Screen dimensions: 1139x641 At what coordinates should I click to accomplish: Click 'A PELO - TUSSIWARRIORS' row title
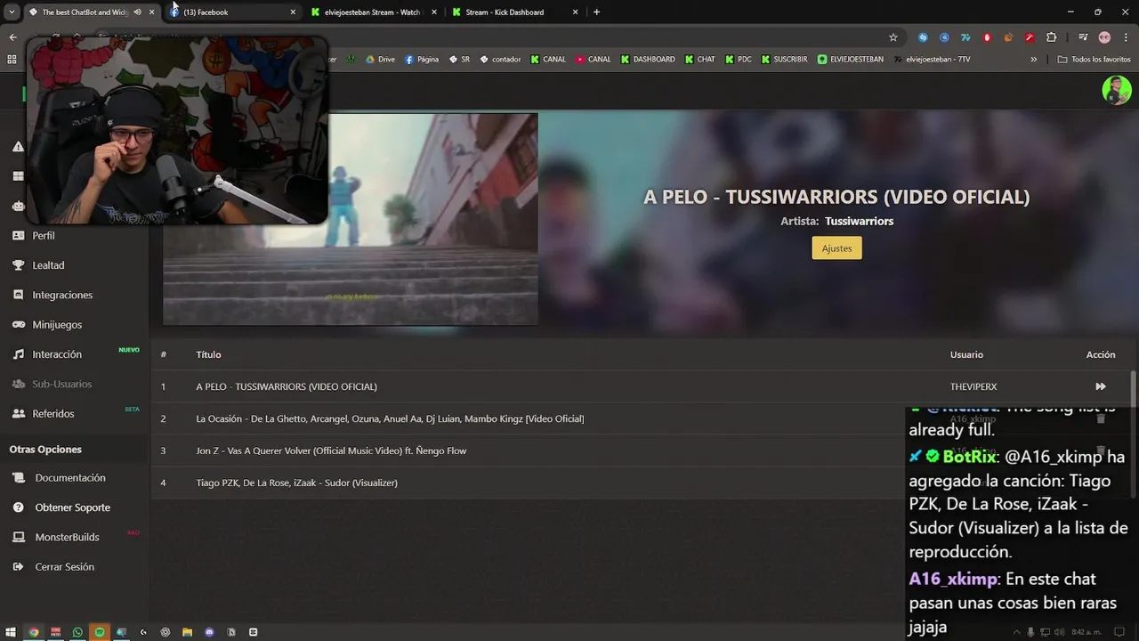[287, 386]
